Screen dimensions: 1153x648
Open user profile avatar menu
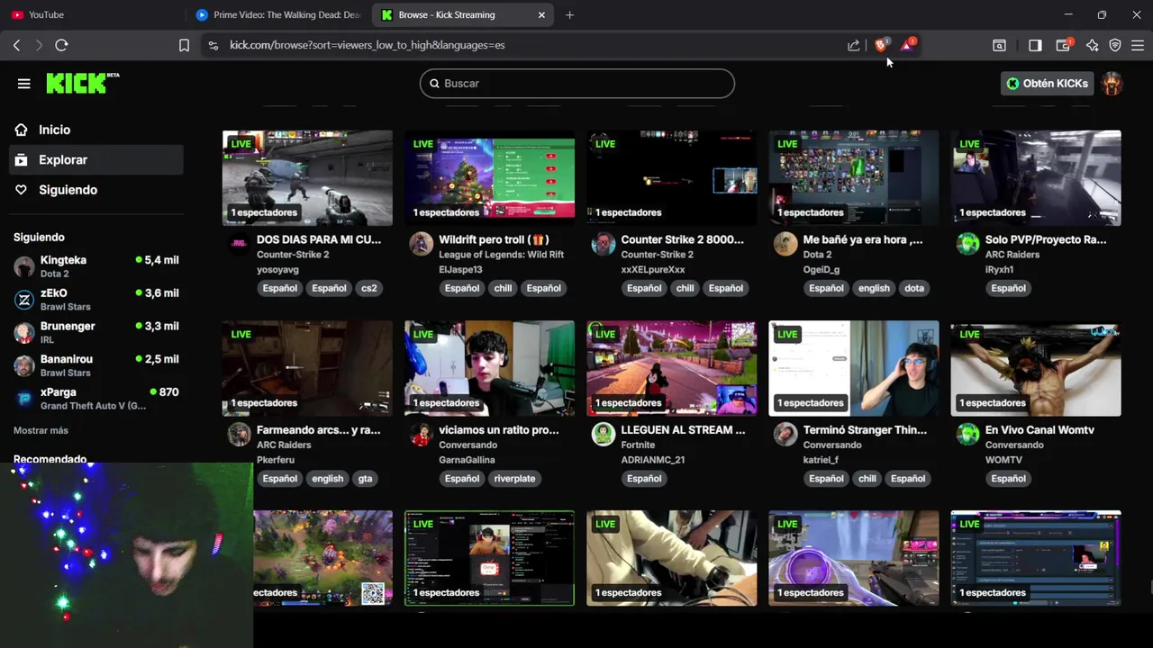(x=1112, y=84)
